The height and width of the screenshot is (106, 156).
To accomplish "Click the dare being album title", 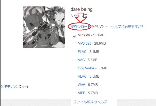I will 81,9.
